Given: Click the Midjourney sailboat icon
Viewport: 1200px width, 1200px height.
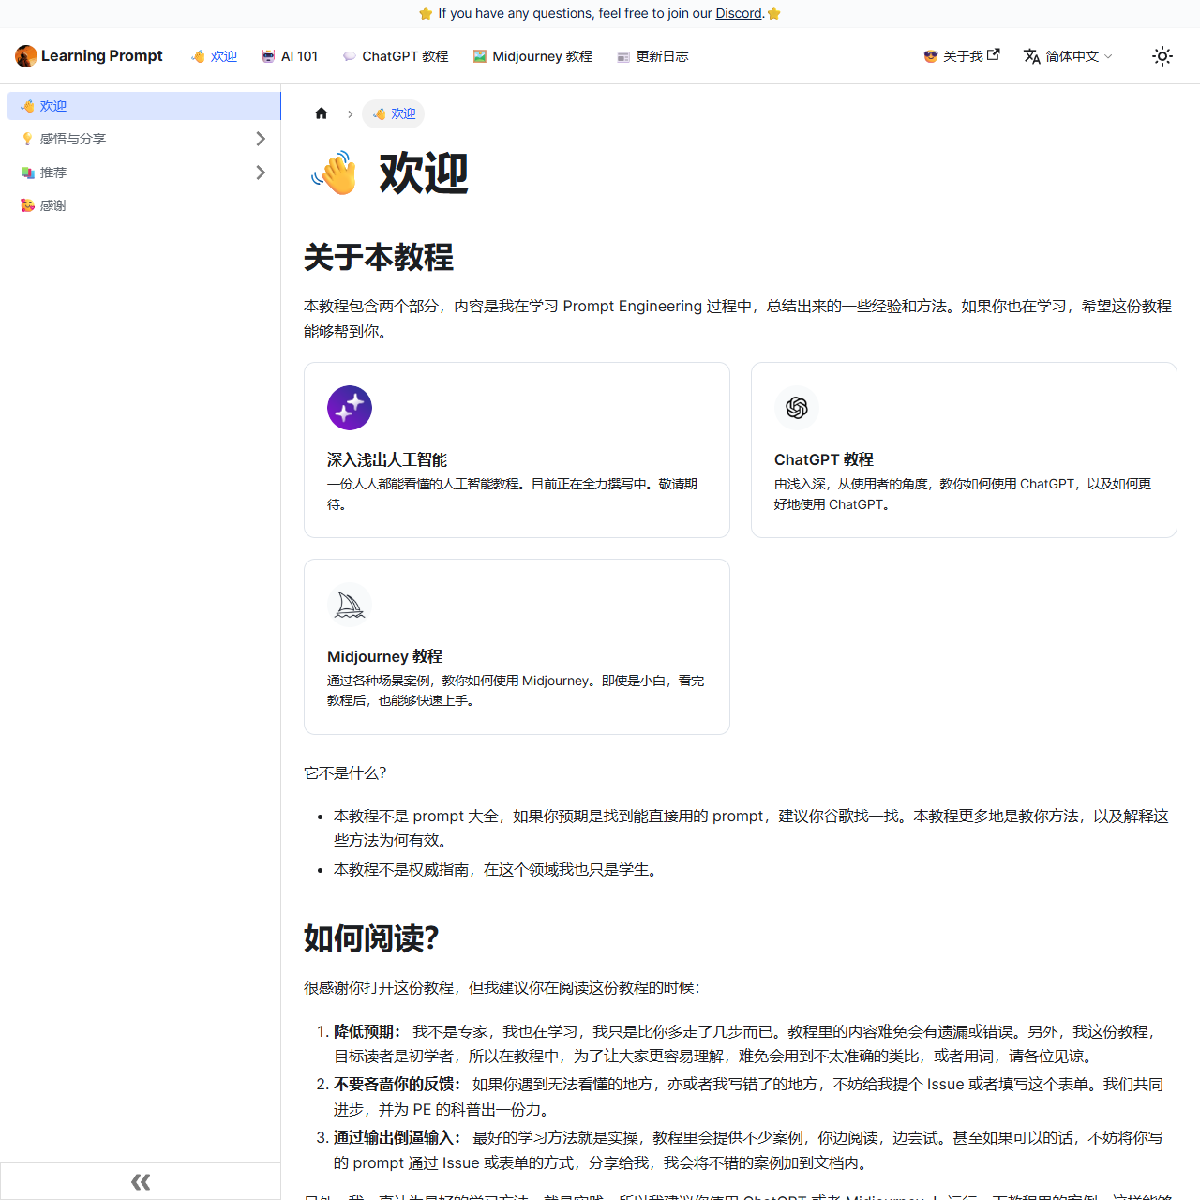Looking at the screenshot, I should (x=350, y=605).
